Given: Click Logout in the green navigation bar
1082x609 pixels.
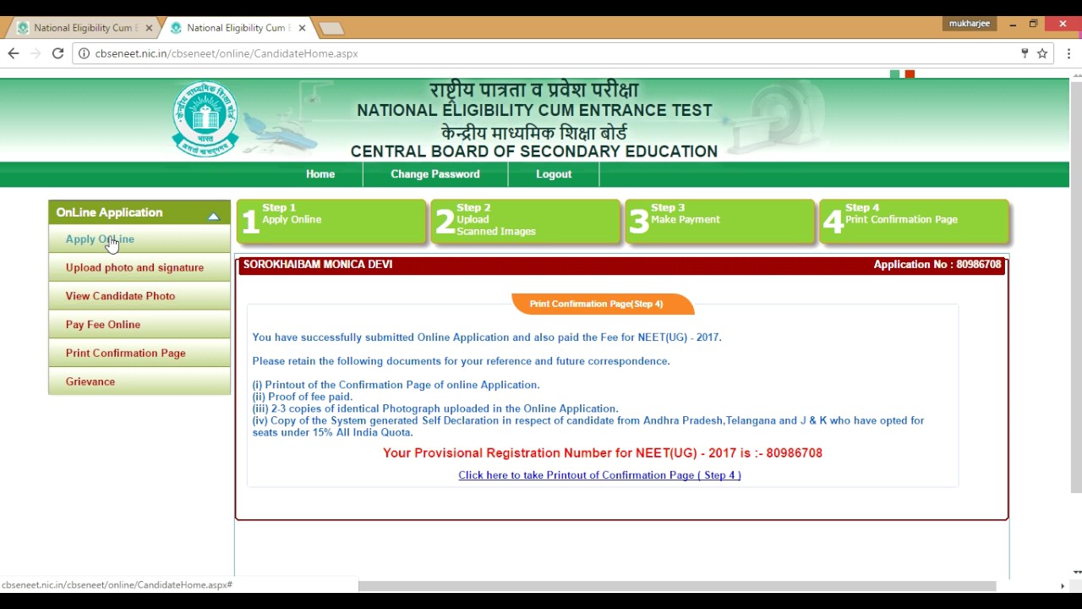Looking at the screenshot, I should [x=554, y=174].
